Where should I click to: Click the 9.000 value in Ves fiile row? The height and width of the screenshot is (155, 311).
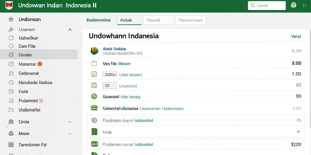click(x=297, y=63)
